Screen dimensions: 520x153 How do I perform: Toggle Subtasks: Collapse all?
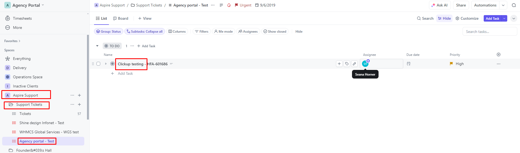145,32
